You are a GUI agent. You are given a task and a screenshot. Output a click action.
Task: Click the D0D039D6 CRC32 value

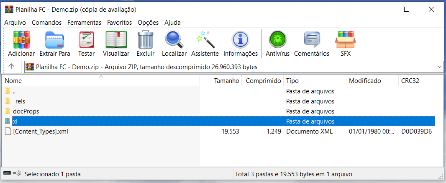pyautogui.click(x=417, y=131)
